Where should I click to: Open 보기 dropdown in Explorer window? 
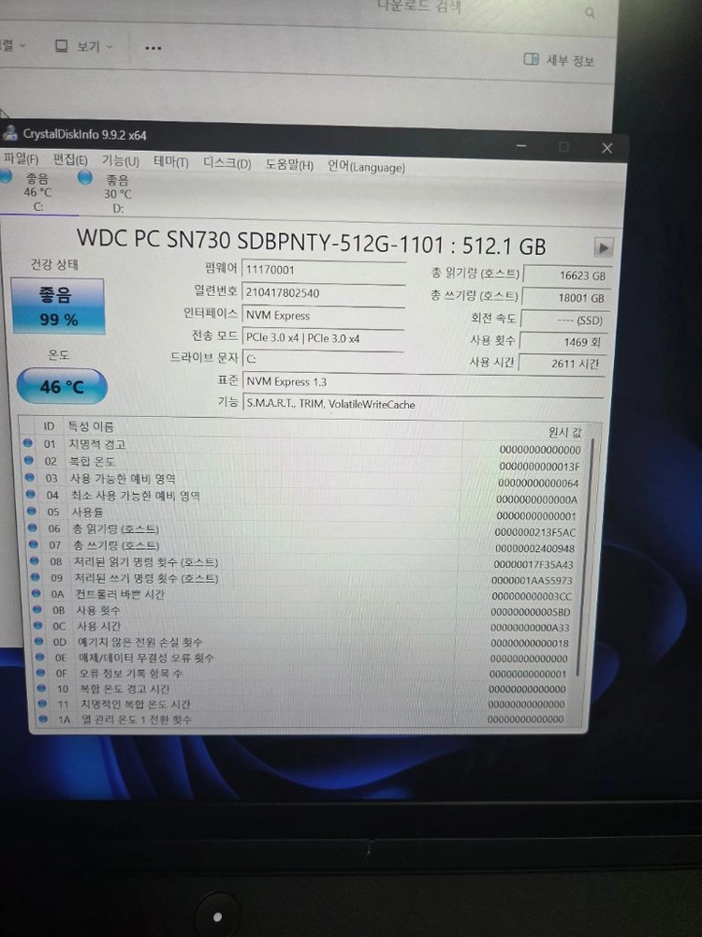tap(84, 46)
